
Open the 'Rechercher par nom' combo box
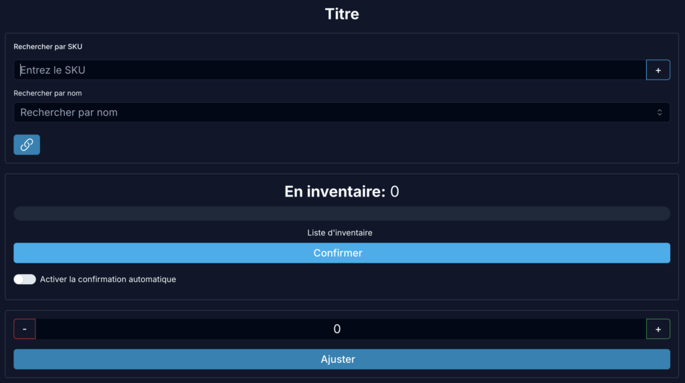click(334, 112)
